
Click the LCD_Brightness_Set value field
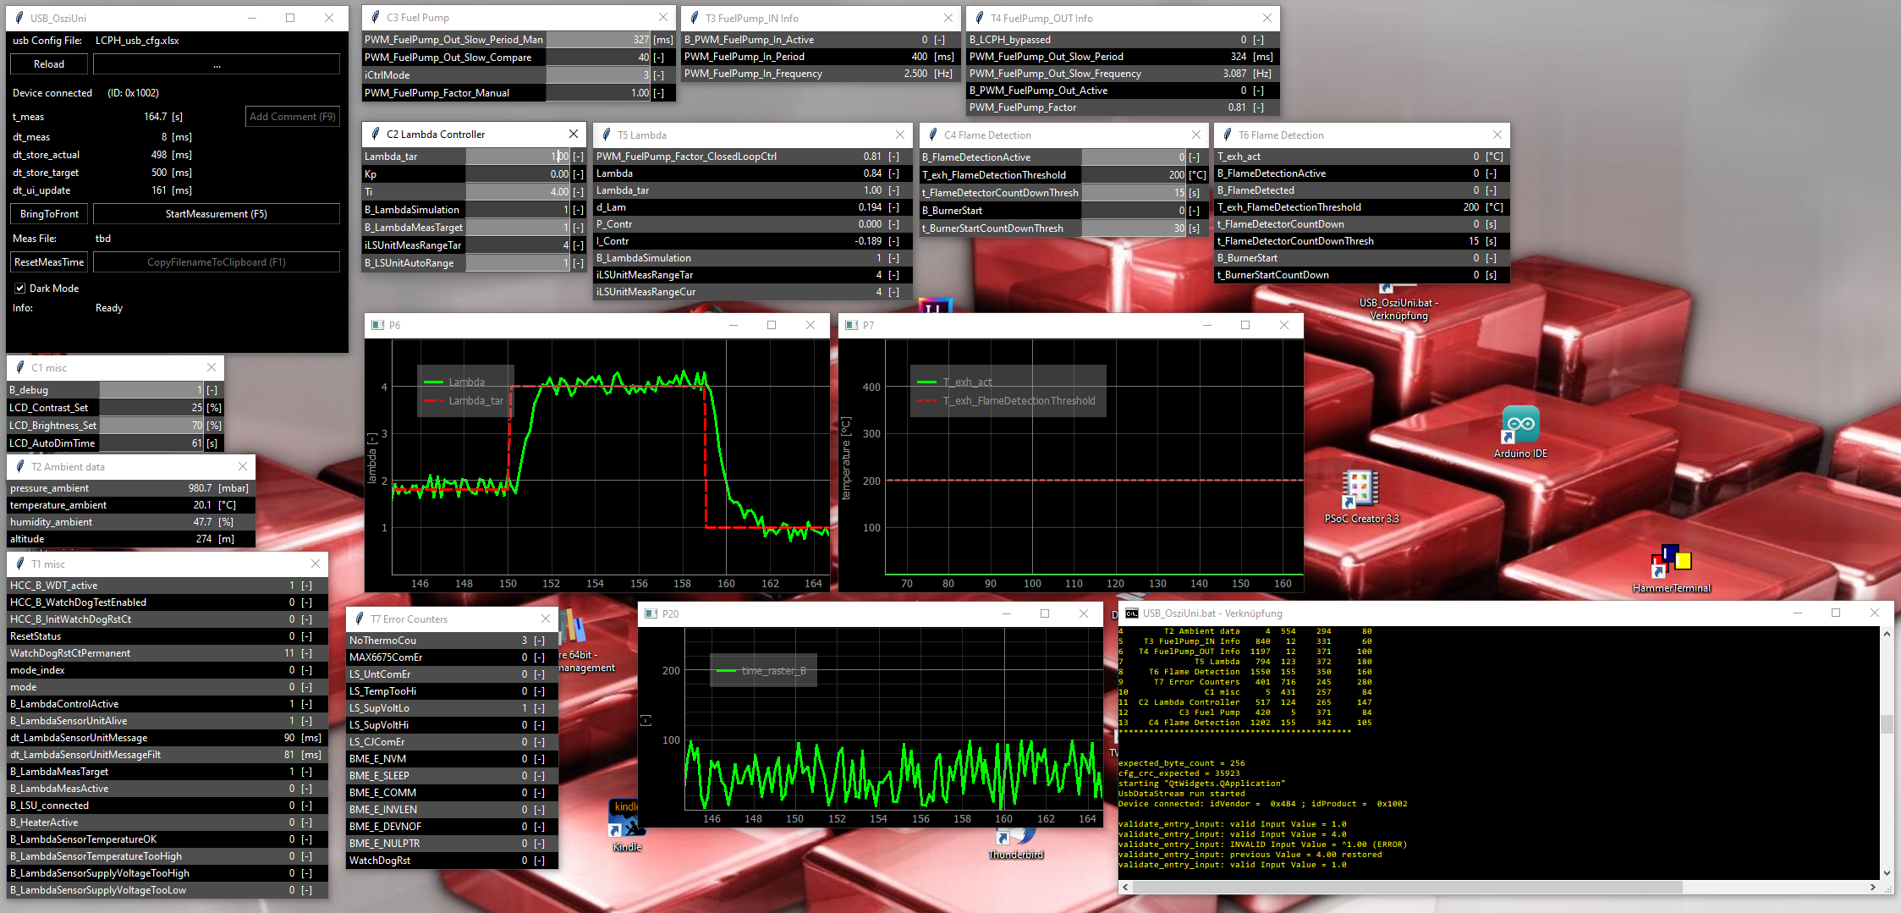tap(152, 426)
